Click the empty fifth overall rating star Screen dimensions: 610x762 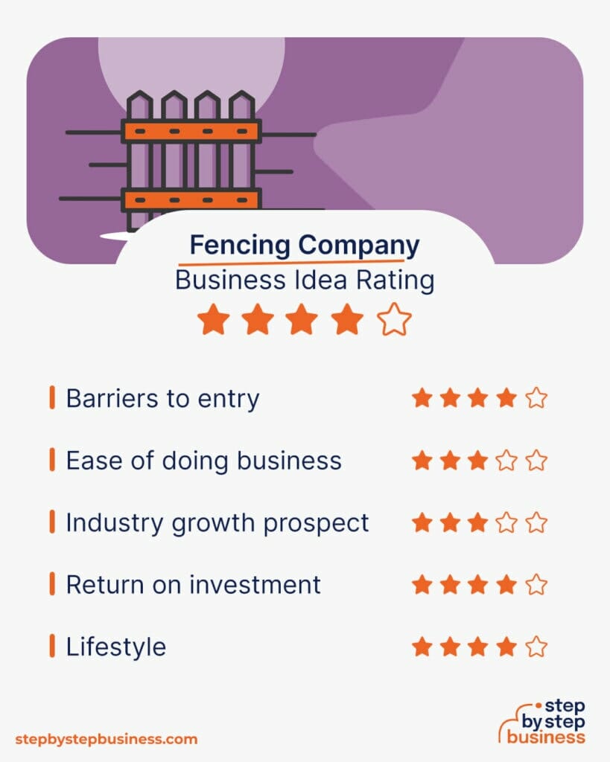[394, 321]
